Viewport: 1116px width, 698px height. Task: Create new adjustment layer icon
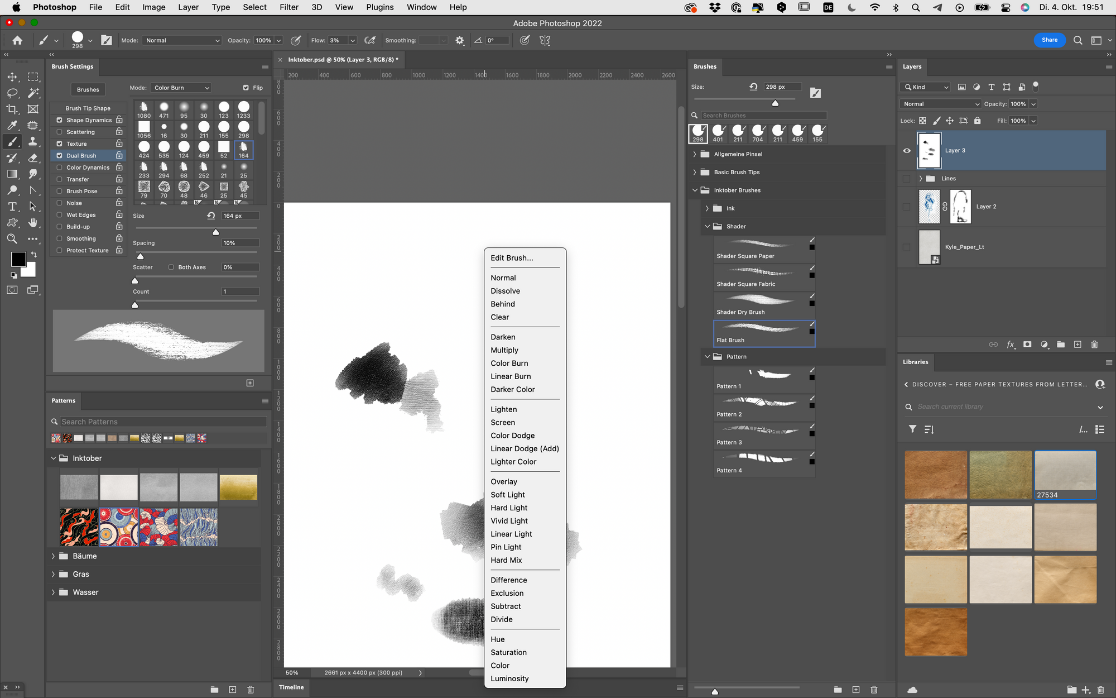click(x=1044, y=345)
